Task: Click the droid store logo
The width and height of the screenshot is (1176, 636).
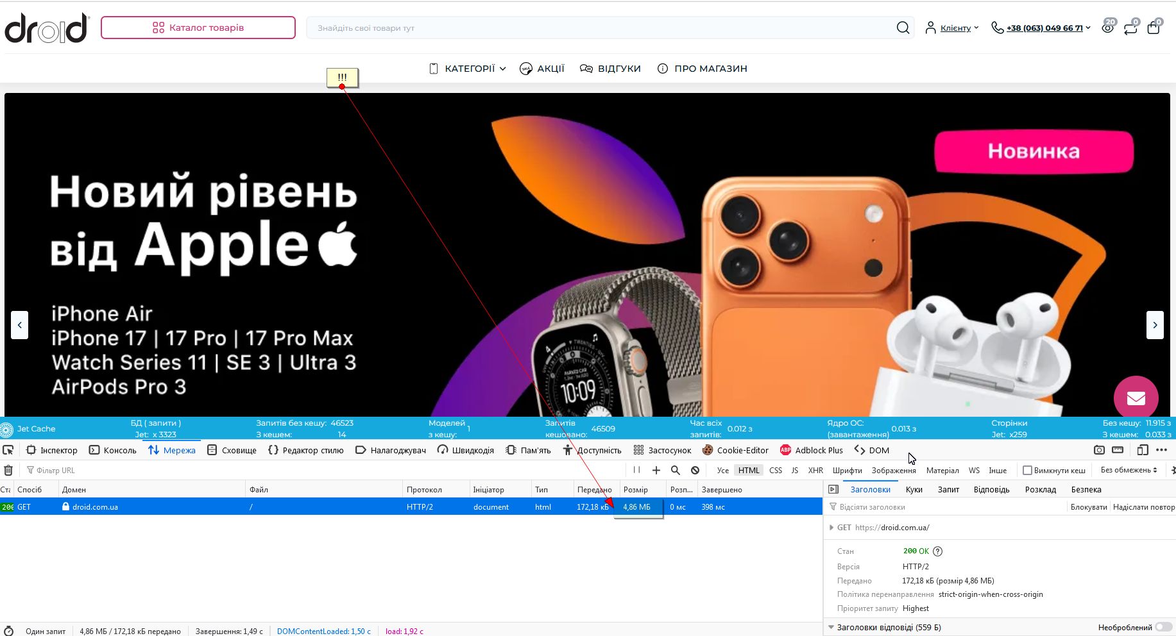Action: click(x=47, y=28)
